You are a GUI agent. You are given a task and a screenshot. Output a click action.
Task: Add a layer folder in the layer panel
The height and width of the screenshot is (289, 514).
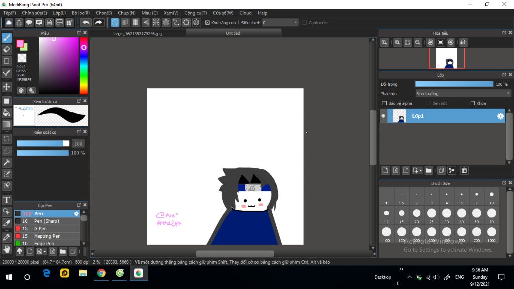429,170
